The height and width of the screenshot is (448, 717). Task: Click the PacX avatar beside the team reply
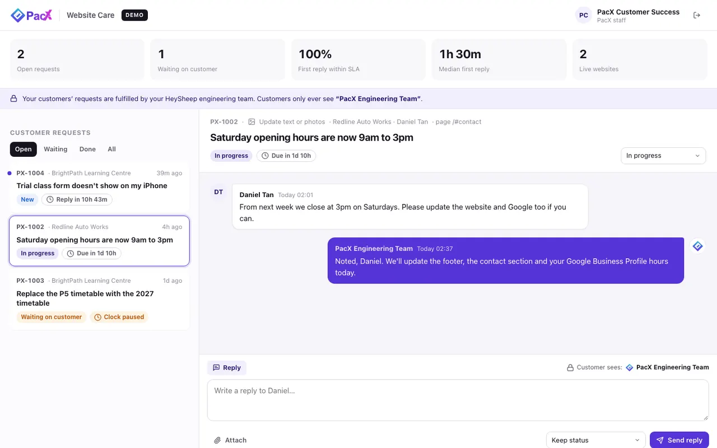(697, 246)
